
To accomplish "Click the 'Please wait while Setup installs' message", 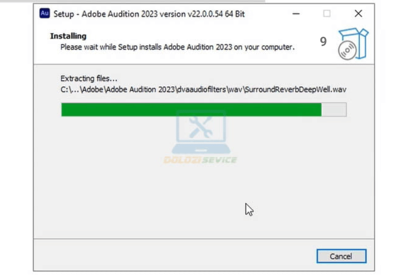I will (177, 47).
